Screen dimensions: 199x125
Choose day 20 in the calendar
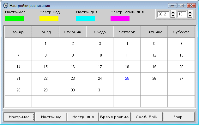pyautogui.click(x=181, y=67)
